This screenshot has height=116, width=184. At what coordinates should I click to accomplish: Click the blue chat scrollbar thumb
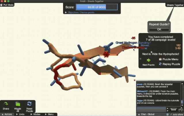point(182,102)
